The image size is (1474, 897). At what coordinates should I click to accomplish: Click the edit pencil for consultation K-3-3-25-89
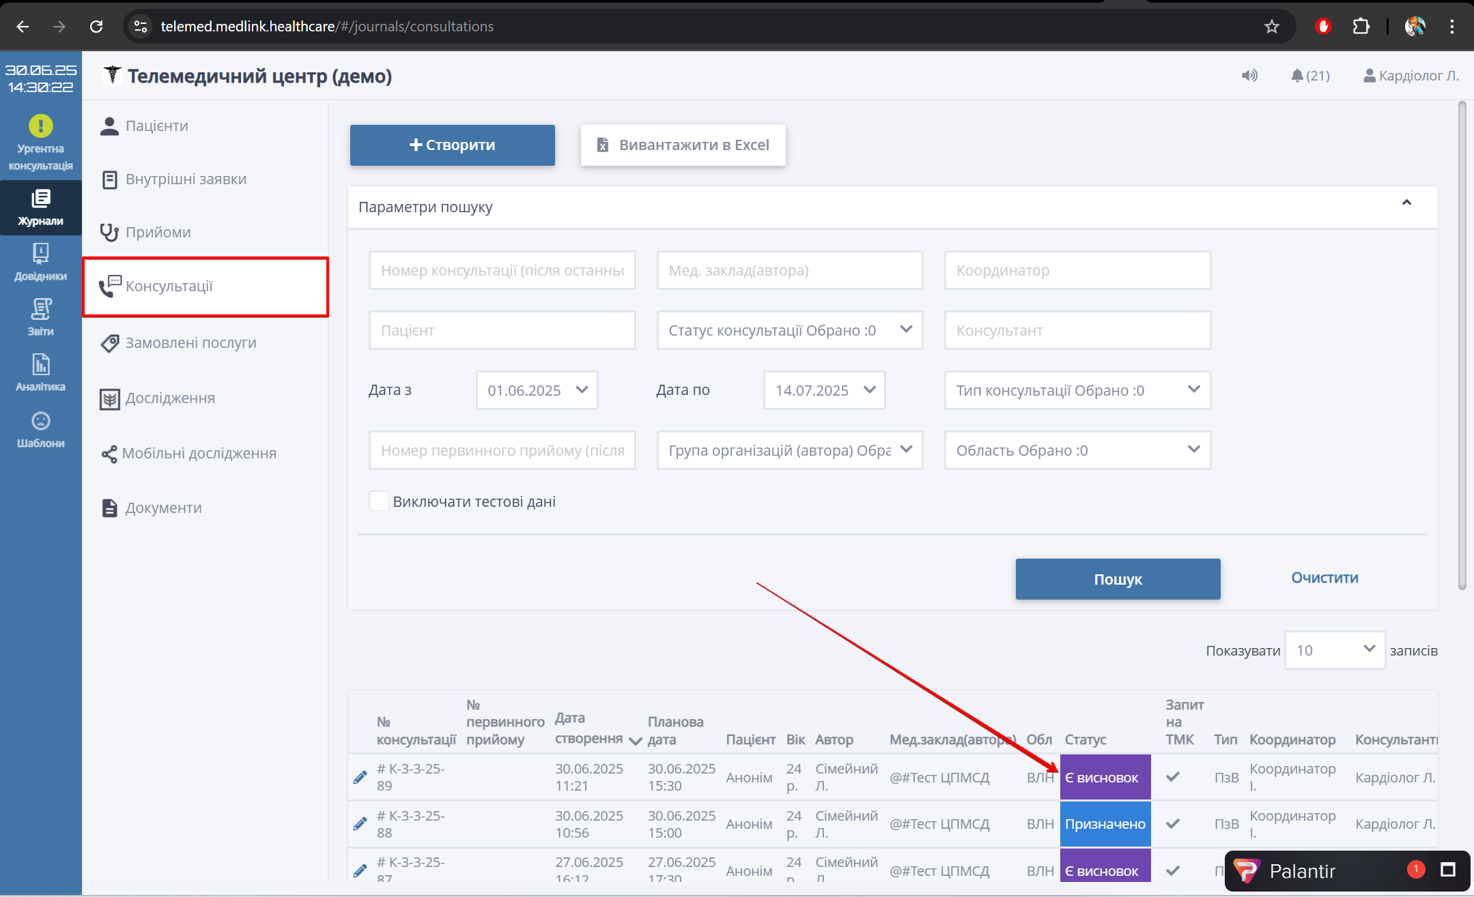[360, 777]
